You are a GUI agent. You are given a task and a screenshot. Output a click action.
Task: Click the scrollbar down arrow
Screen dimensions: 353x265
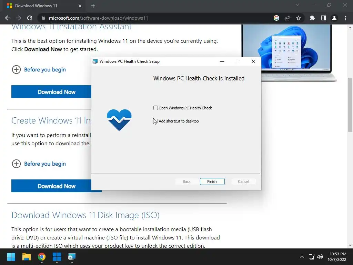coord(350,245)
